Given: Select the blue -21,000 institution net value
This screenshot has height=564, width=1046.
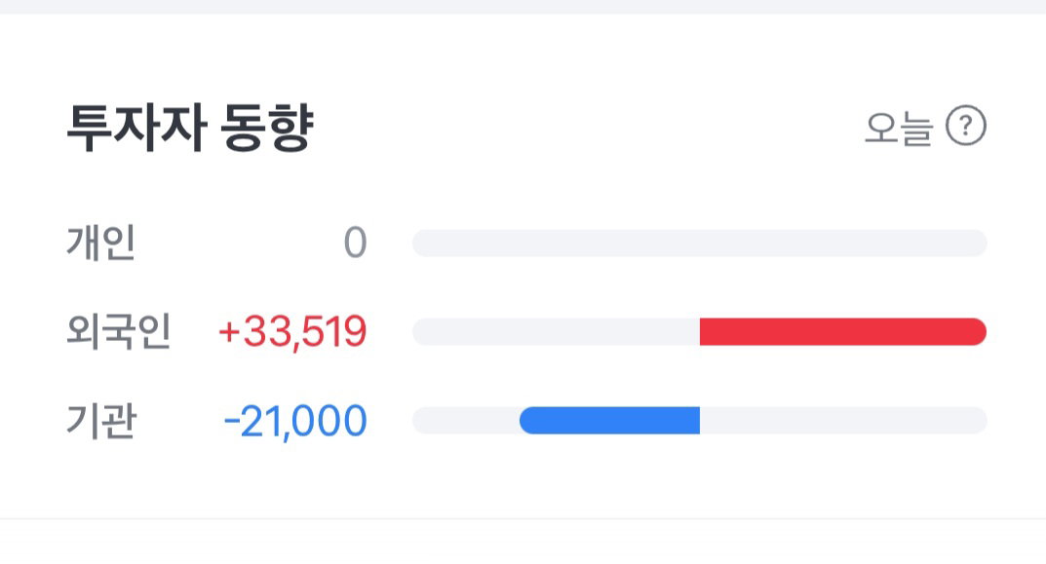Looking at the screenshot, I should click(x=295, y=421).
